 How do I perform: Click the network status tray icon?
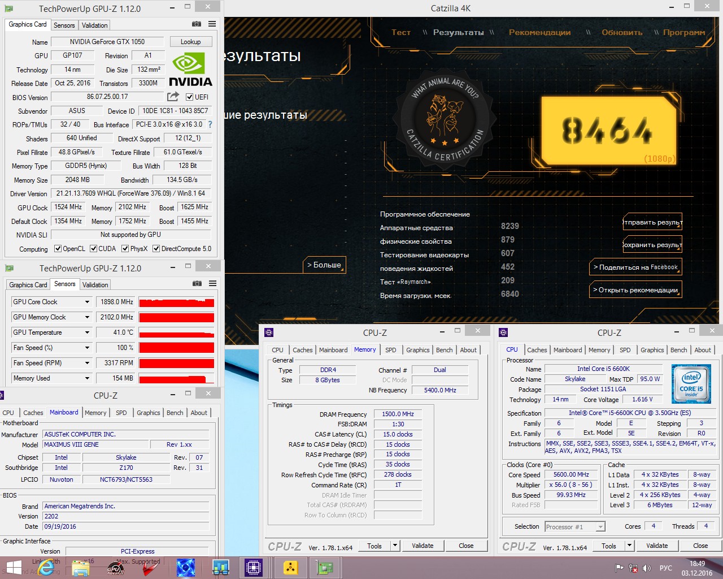click(633, 568)
